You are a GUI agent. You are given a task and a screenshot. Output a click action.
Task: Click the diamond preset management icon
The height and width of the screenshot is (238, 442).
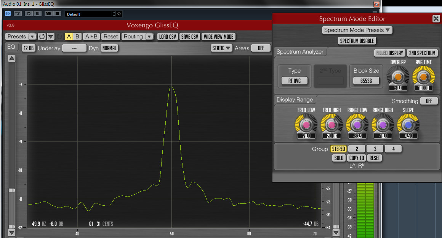[119, 14]
